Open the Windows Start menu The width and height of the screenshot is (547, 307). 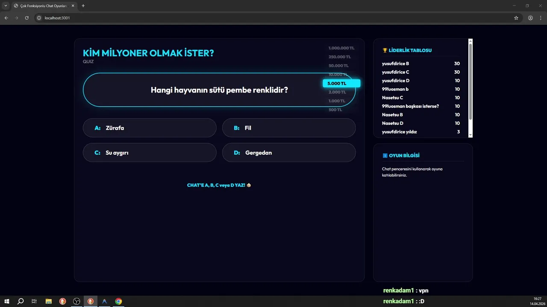7,301
